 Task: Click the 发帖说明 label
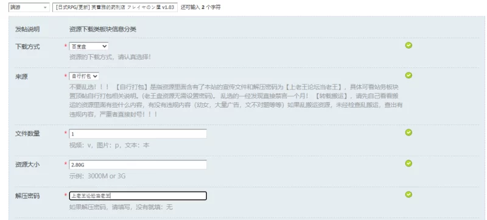[27, 29]
